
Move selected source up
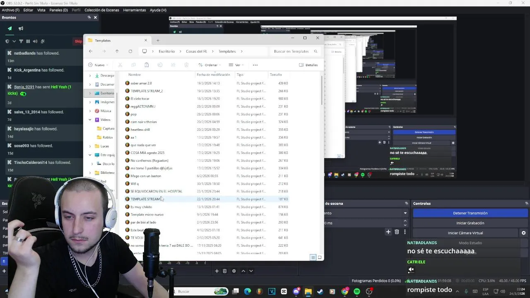point(243,271)
